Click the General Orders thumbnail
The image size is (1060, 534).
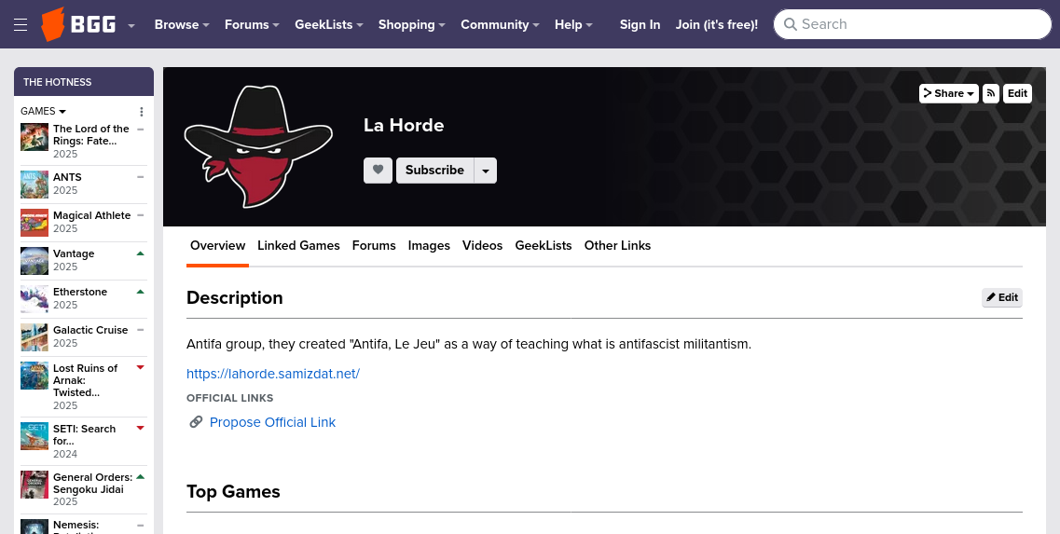pyautogui.click(x=34, y=485)
